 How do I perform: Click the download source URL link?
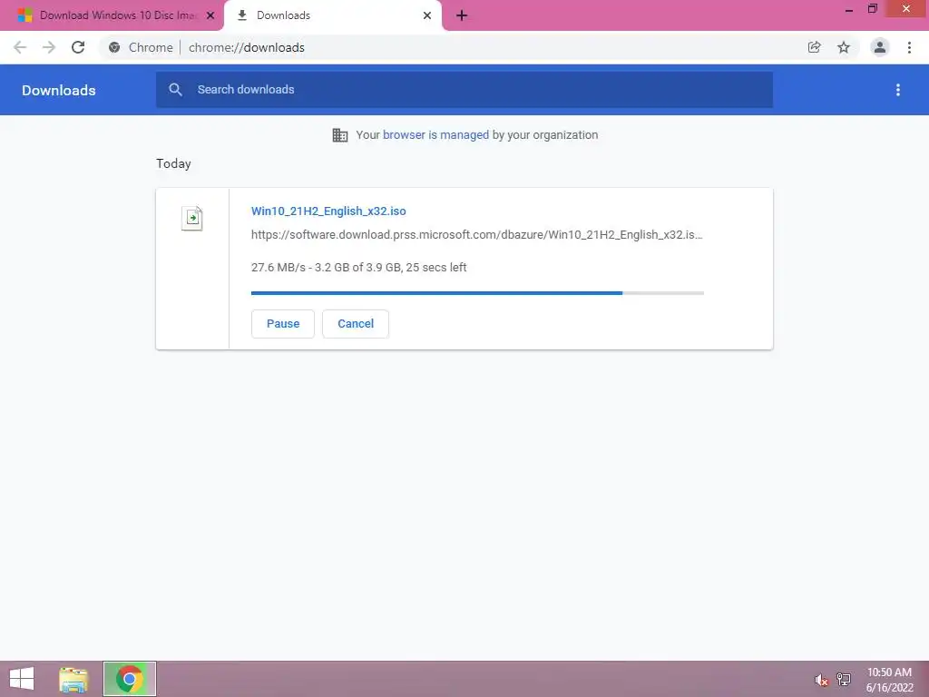click(x=476, y=235)
